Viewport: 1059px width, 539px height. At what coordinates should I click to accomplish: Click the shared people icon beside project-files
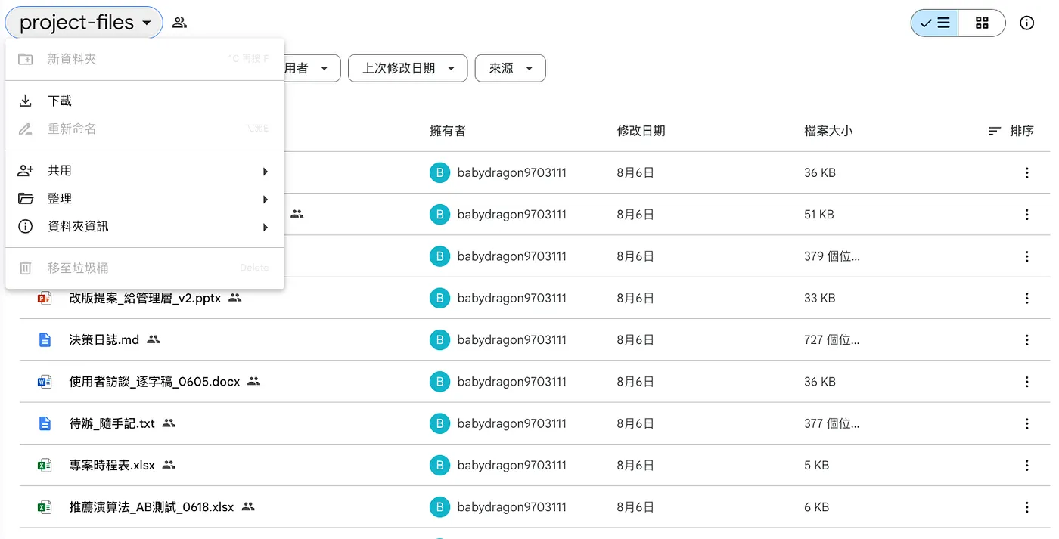click(179, 23)
